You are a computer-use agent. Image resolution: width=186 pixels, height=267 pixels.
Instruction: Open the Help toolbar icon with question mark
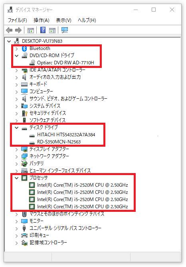(x=43, y=30)
